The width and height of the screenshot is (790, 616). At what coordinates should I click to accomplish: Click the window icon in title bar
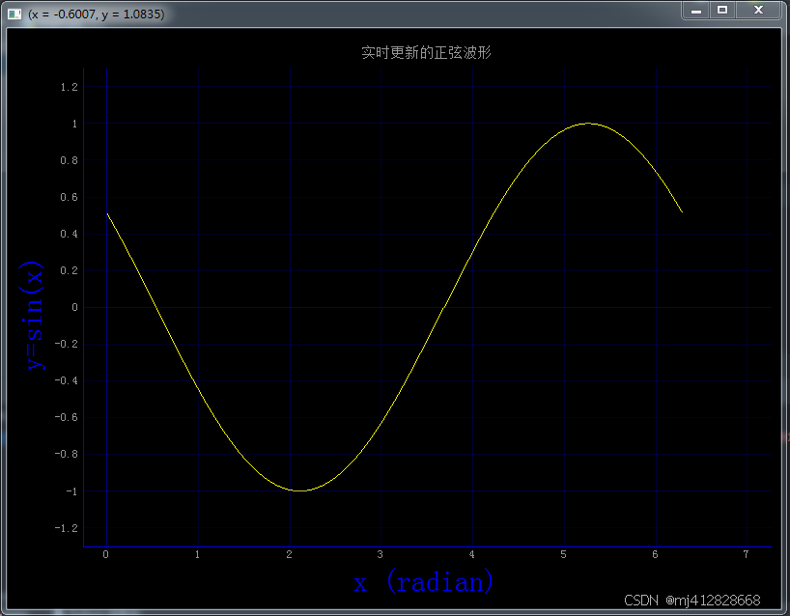click(x=14, y=14)
